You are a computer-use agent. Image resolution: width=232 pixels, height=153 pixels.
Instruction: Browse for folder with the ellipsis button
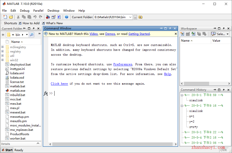[x=135, y=17]
